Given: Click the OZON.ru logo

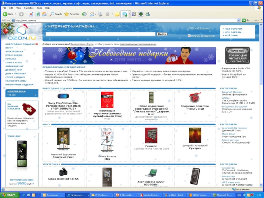Looking at the screenshot, I should tap(21, 32).
